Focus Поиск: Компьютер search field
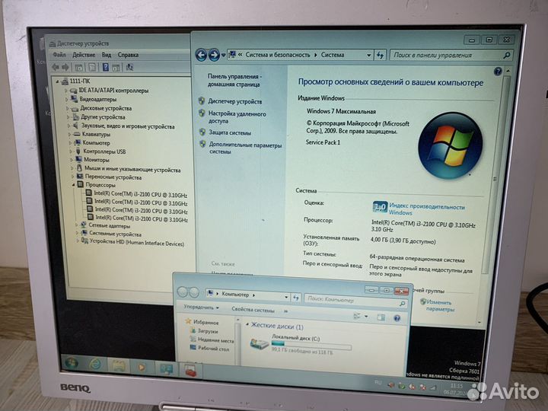This screenshot has width=548, height=411. (x=355, y=300)
